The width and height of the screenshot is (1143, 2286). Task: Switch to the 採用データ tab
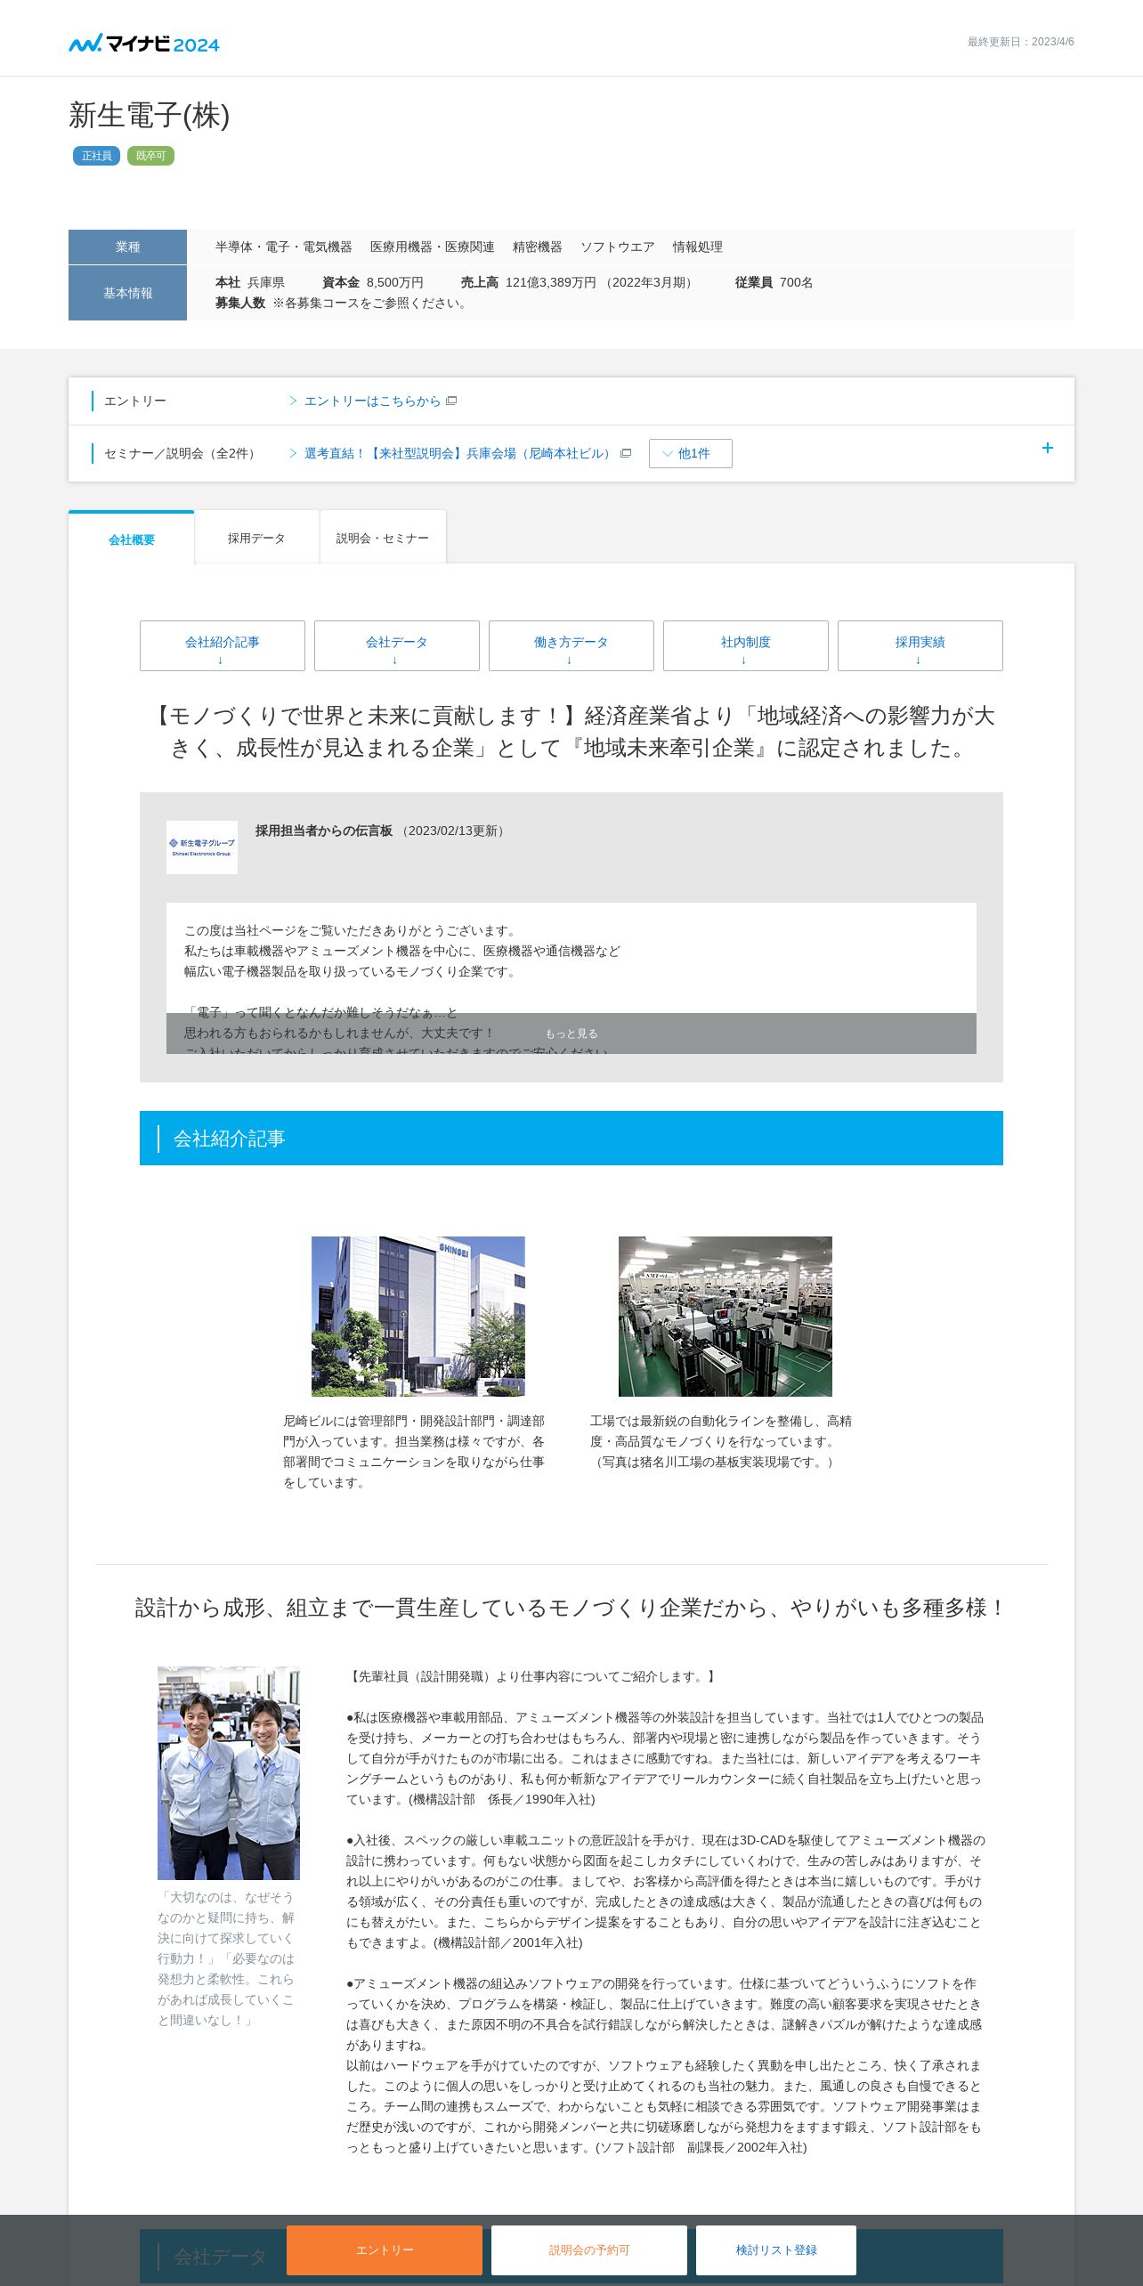(256, 538)
